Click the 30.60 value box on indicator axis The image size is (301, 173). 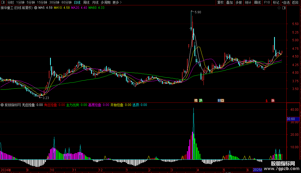(x=293, y=119)
